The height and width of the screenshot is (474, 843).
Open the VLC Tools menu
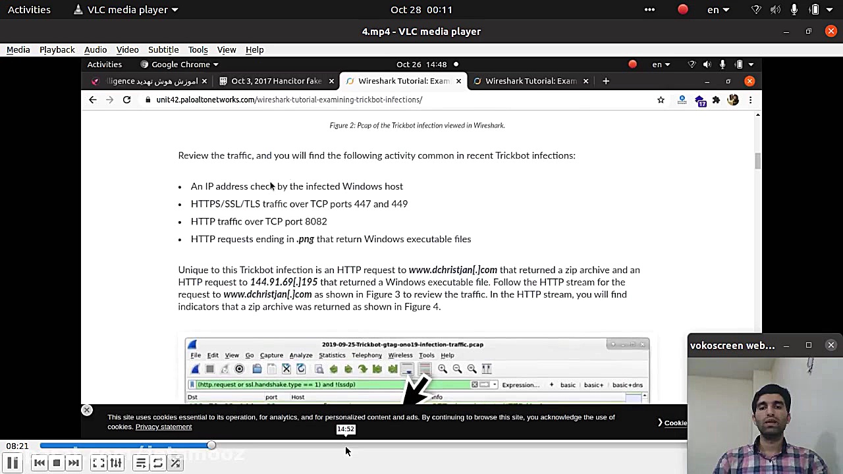click(x=198, y=49)
